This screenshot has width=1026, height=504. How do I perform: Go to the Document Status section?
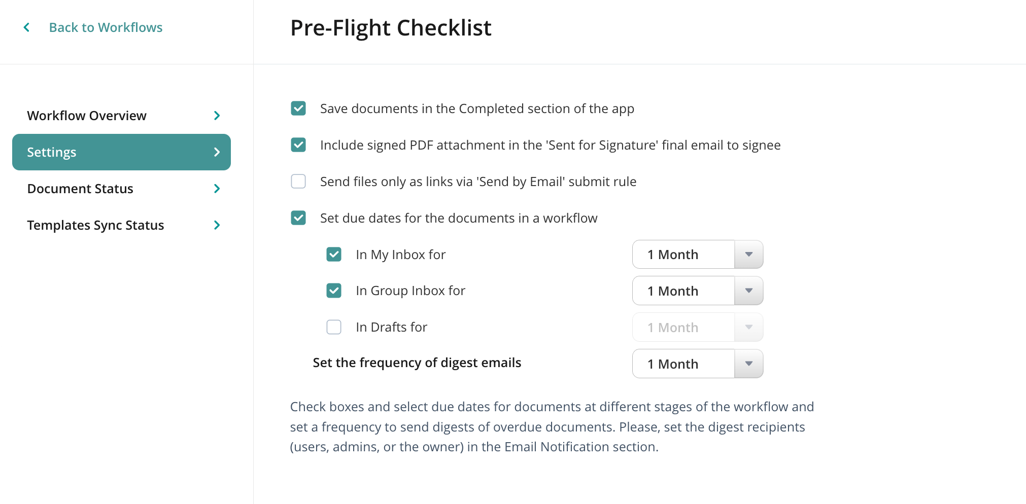tap(80, 189)
